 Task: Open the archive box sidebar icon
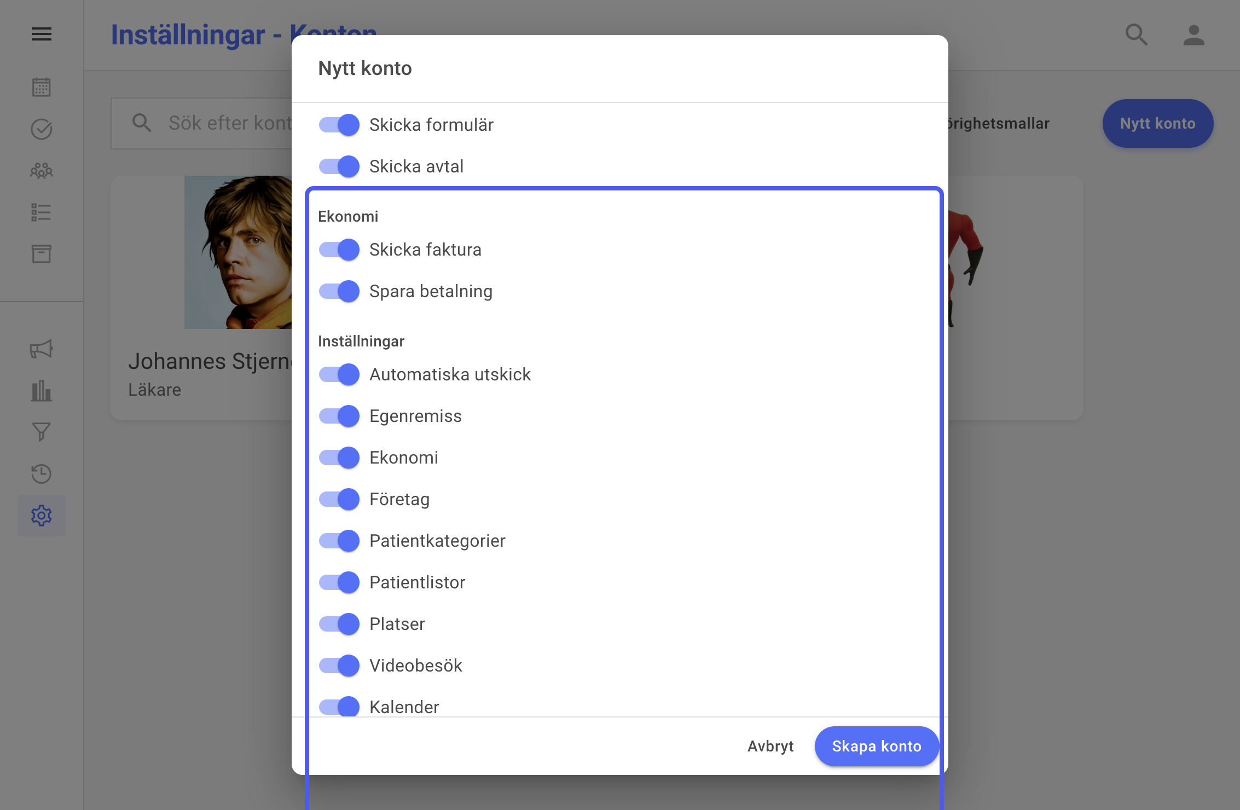coord(42,254)
